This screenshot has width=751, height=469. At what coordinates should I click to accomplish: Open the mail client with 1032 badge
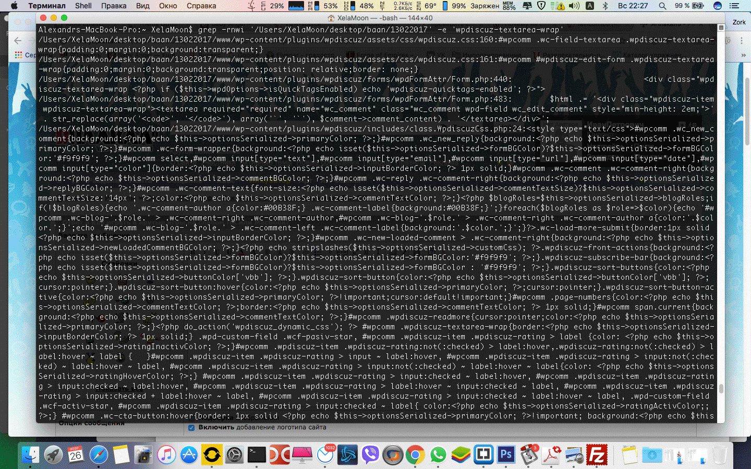click(325, 455)
